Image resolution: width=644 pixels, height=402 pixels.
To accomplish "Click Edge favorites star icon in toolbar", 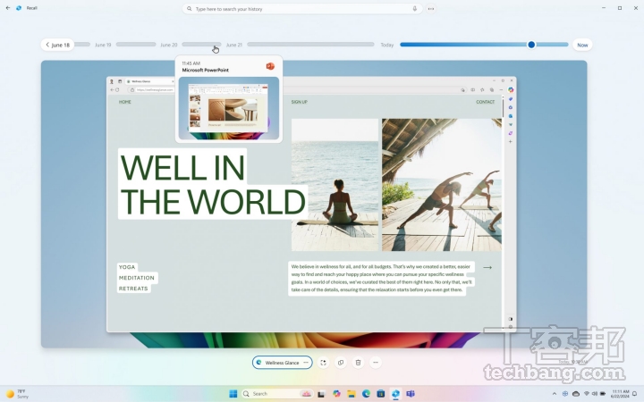I will (x=482, y=90).
